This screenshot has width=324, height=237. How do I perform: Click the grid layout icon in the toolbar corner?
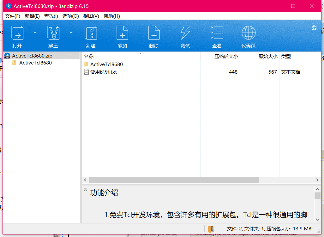(314, 27)
